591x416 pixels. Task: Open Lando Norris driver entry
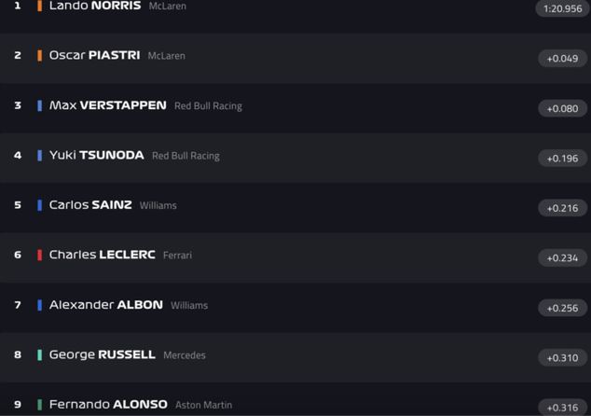[x=94, y=7]
